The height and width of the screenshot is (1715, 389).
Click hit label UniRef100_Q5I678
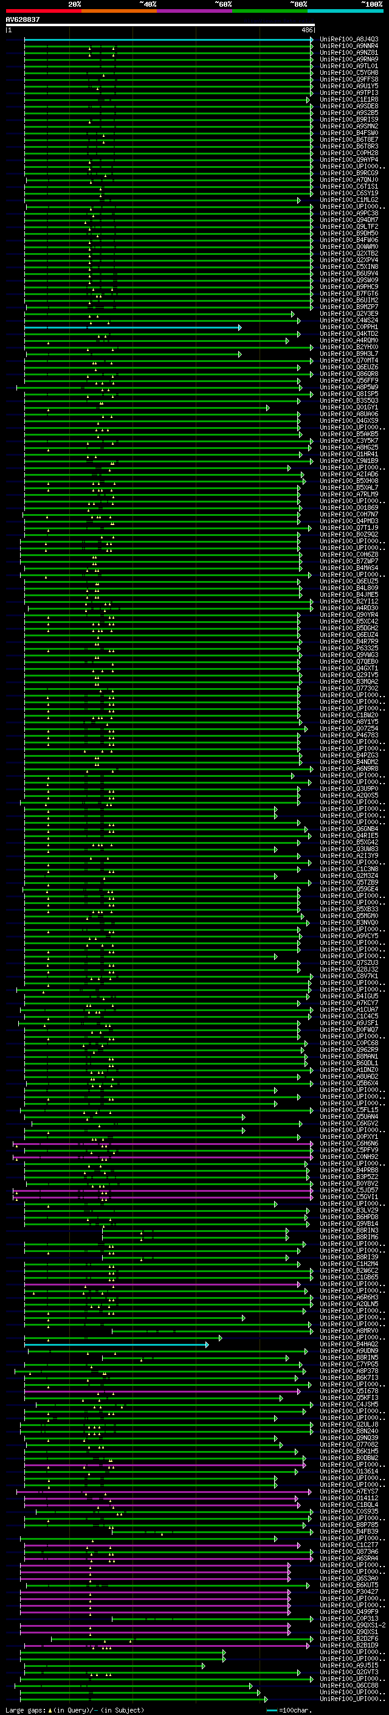[x=349, y=1391]
